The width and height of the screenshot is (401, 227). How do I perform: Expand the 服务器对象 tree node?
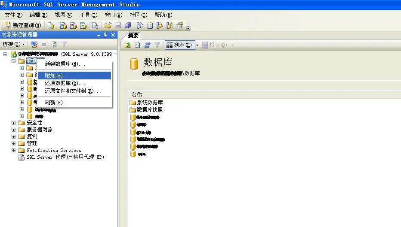[14, 130]
